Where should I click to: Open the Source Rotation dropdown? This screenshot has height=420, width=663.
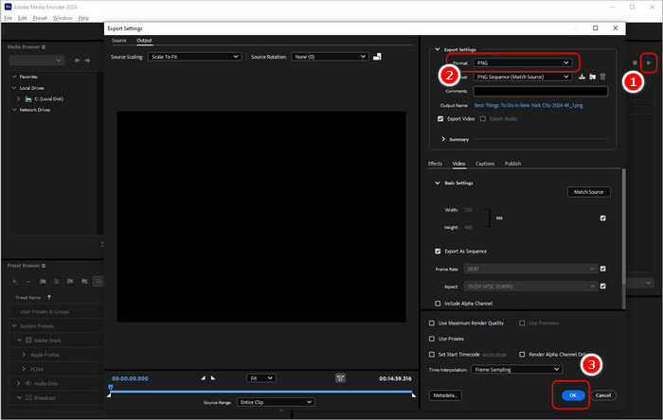pos(330,57)
